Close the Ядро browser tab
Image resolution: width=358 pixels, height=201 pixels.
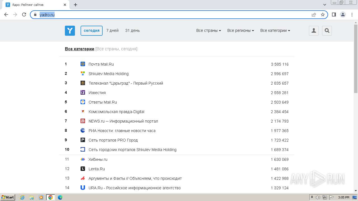click(65, 5)
